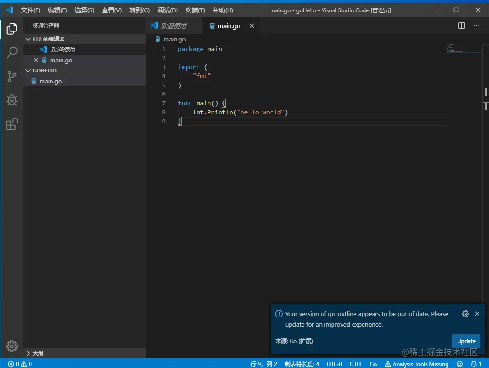Change file encoding UTF-8
This screenshot has width=489, height=368.
tap(334, 364)
